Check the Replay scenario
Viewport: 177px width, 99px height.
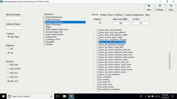tap(44, 27)
